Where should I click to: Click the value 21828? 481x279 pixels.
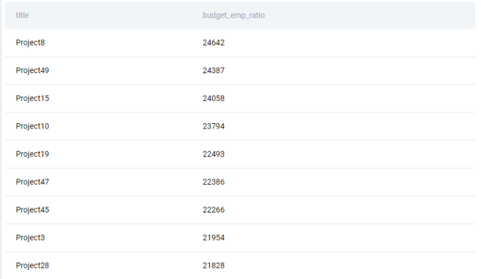214,265
